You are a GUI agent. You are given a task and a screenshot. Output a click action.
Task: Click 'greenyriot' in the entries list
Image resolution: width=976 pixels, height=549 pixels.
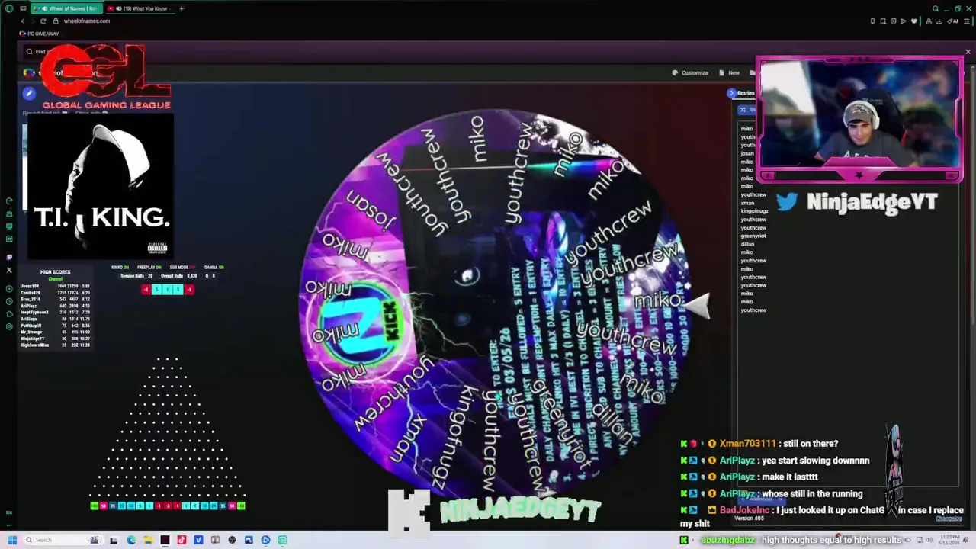[753, 236]
